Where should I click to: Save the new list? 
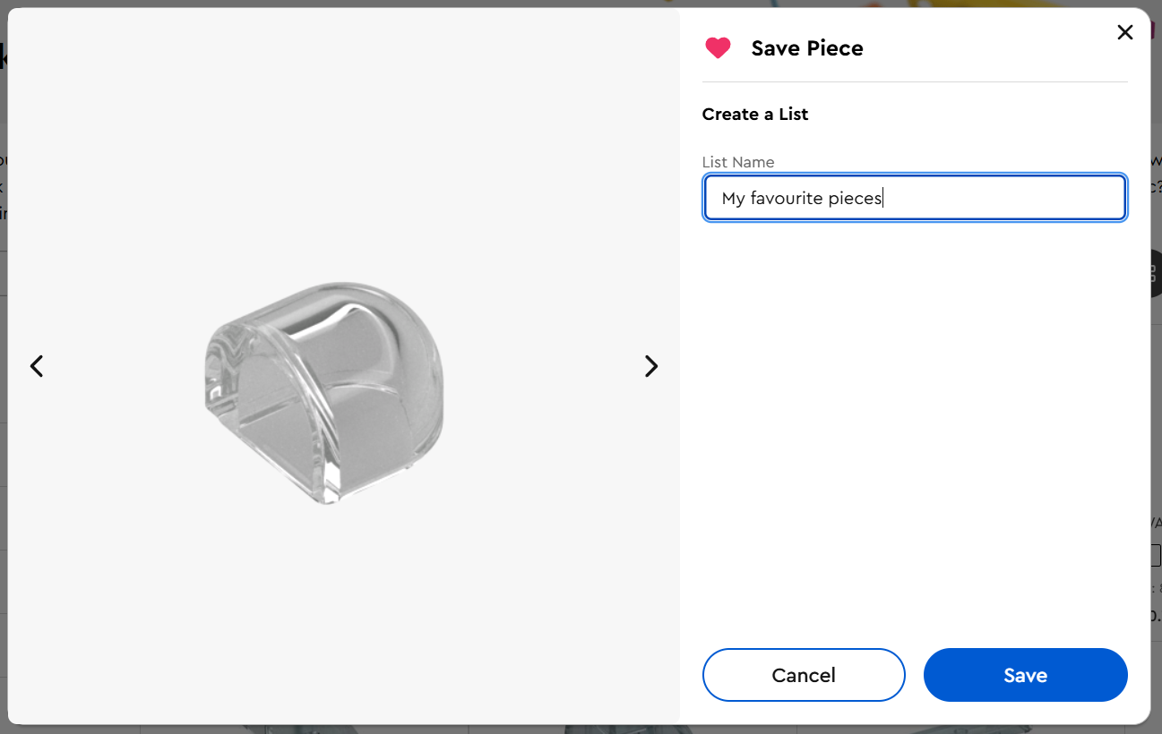1025,675
